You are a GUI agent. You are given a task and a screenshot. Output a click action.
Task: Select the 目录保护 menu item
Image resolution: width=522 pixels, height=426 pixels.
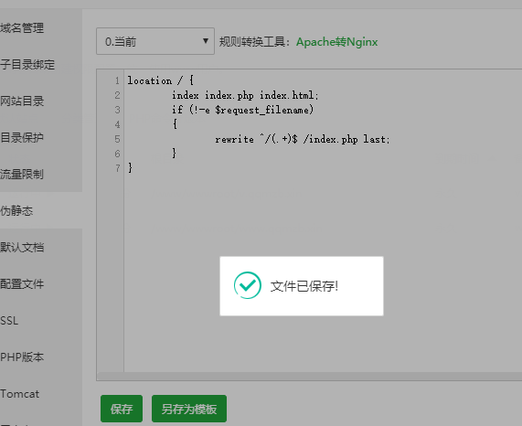point(22,137)
